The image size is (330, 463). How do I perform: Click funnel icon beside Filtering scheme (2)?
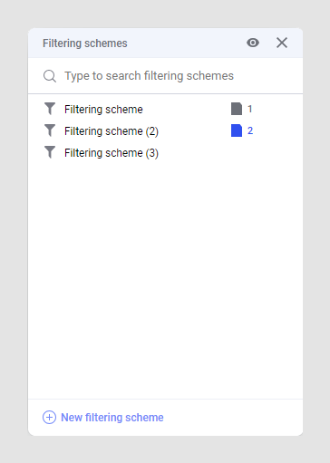(50, 130)
